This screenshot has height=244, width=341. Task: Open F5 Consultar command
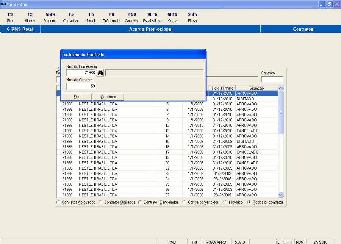click(x=71, y=17)
